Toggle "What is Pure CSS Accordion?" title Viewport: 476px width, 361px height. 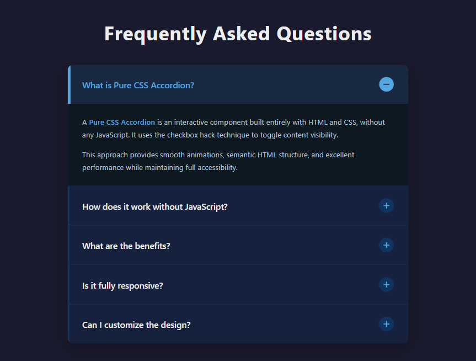(138, 85)
